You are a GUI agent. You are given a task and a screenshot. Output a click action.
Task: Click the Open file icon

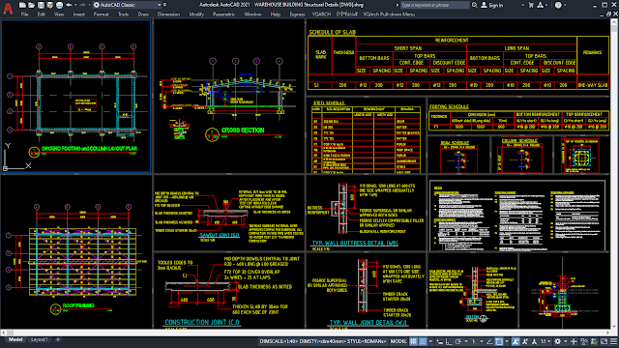pyautogui.click(x=31, y=5)
